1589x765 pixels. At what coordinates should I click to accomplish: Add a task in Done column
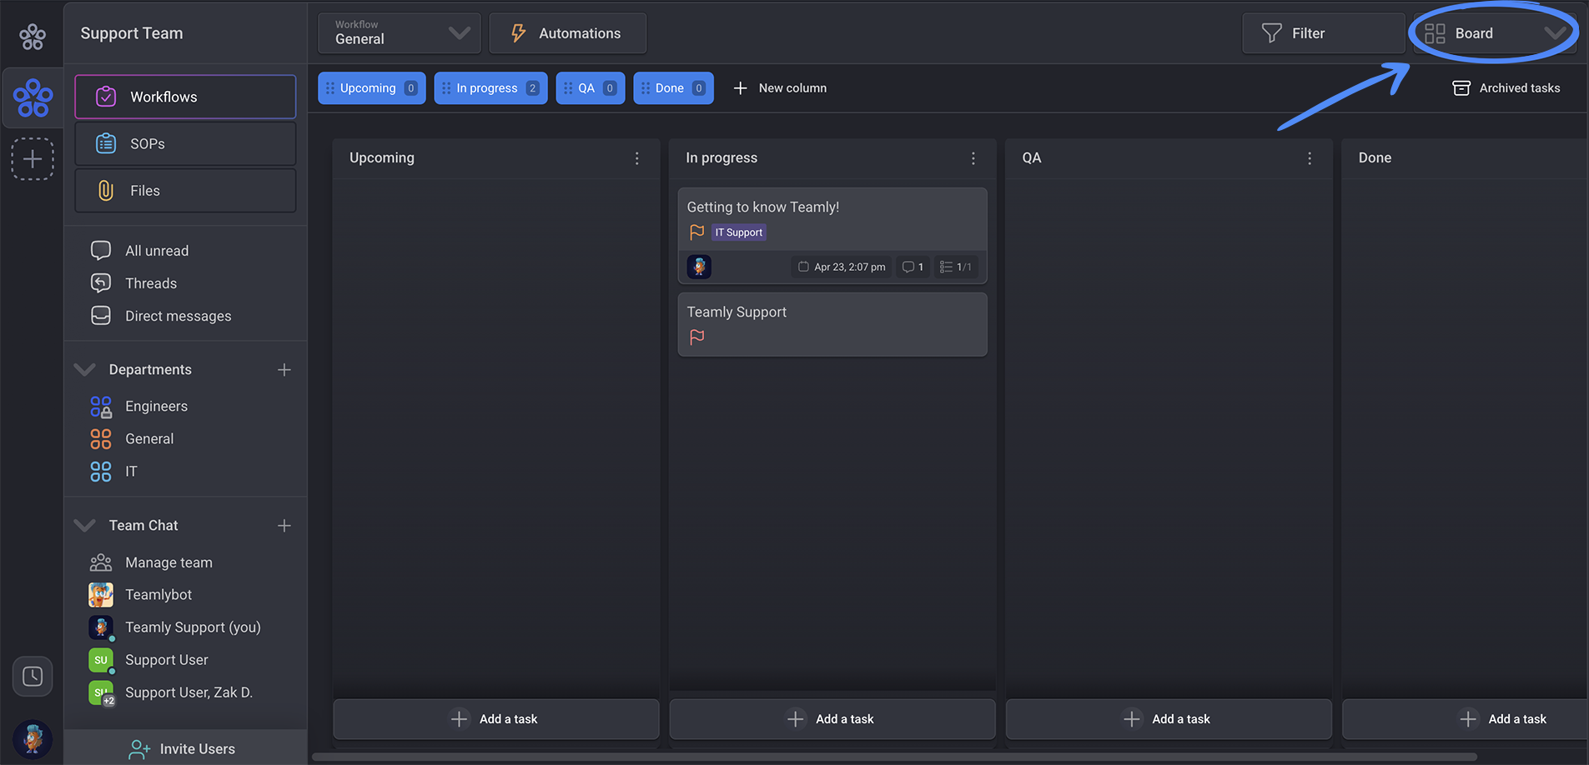click(1466, 719)
